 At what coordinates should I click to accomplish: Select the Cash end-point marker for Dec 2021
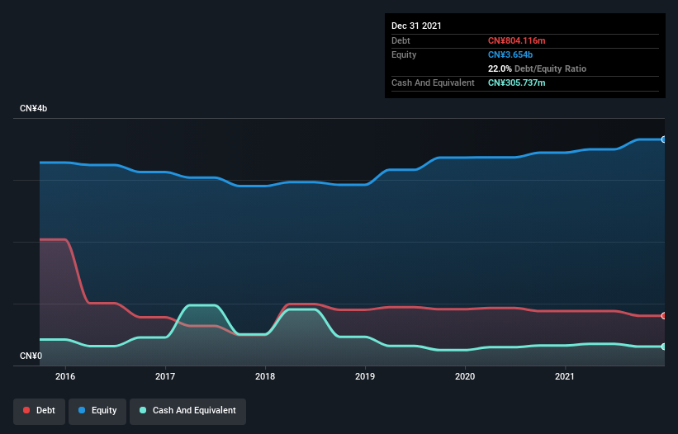(x=664, y=347)
